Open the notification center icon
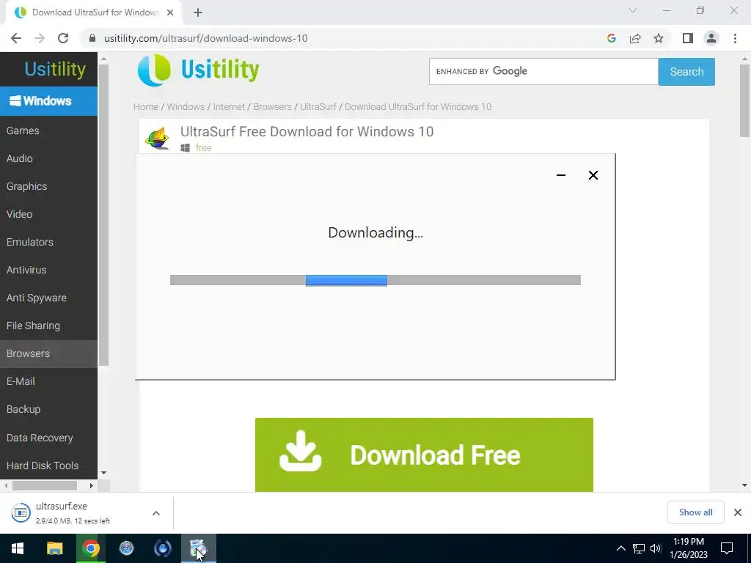Screen dimensions: 751x563 click(727, 548)
